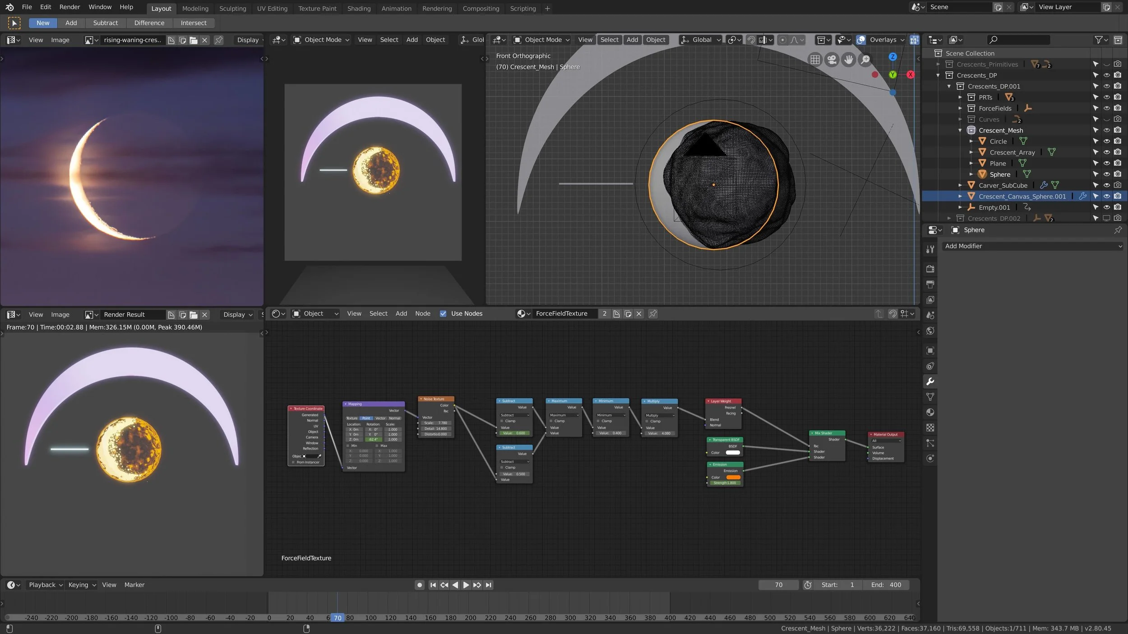Open the Particles properties tab
Viewport: 1128px width, 634px height.
(930, 443)
